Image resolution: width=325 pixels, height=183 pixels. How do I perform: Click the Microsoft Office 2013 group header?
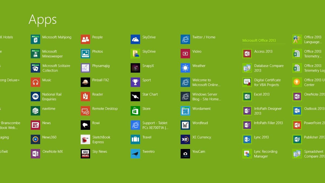tap(259, 40)
